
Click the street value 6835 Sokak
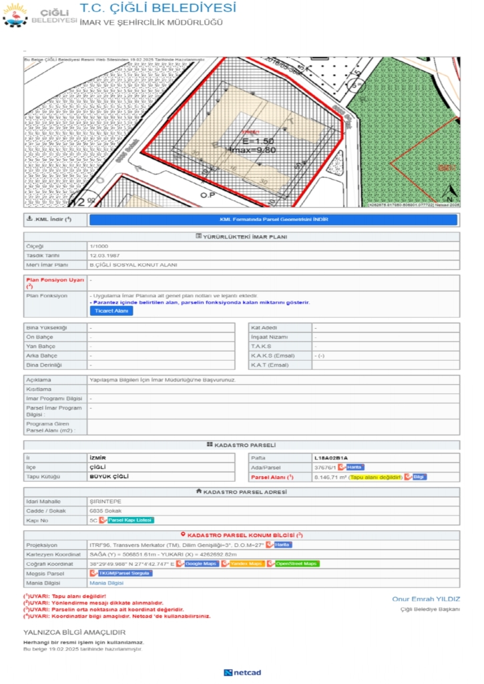(x=105, y=511)
